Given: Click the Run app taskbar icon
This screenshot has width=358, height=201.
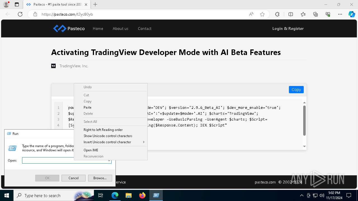Looking at the screenshot, I should click(x=156, y=195).
